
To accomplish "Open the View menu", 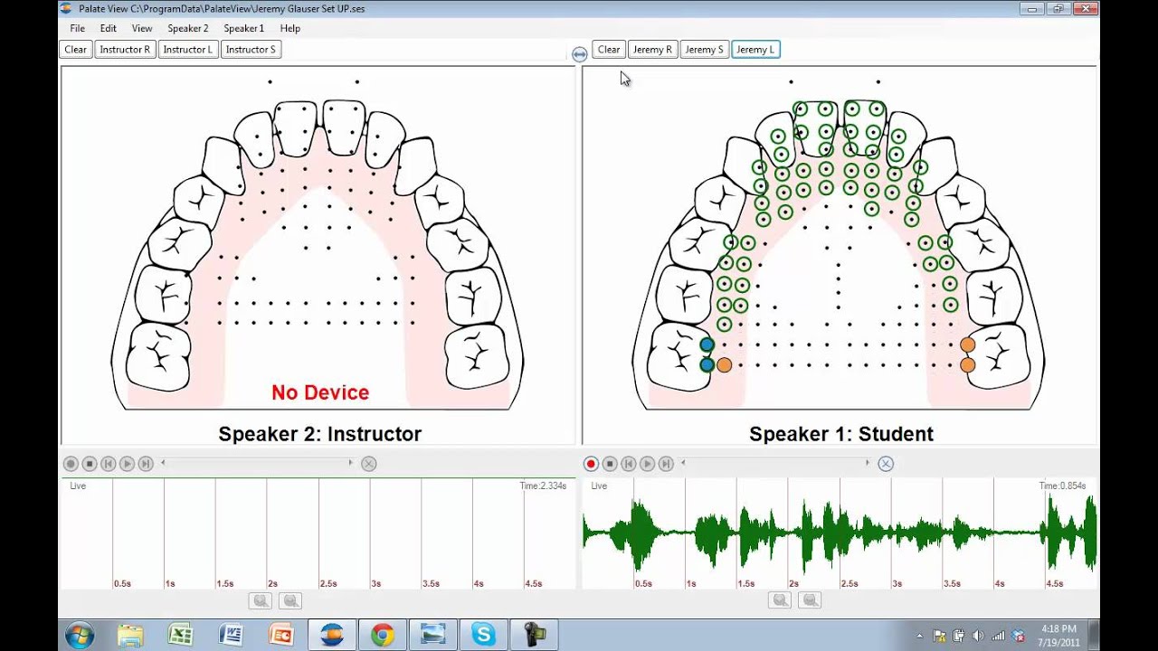I will 142,28.
